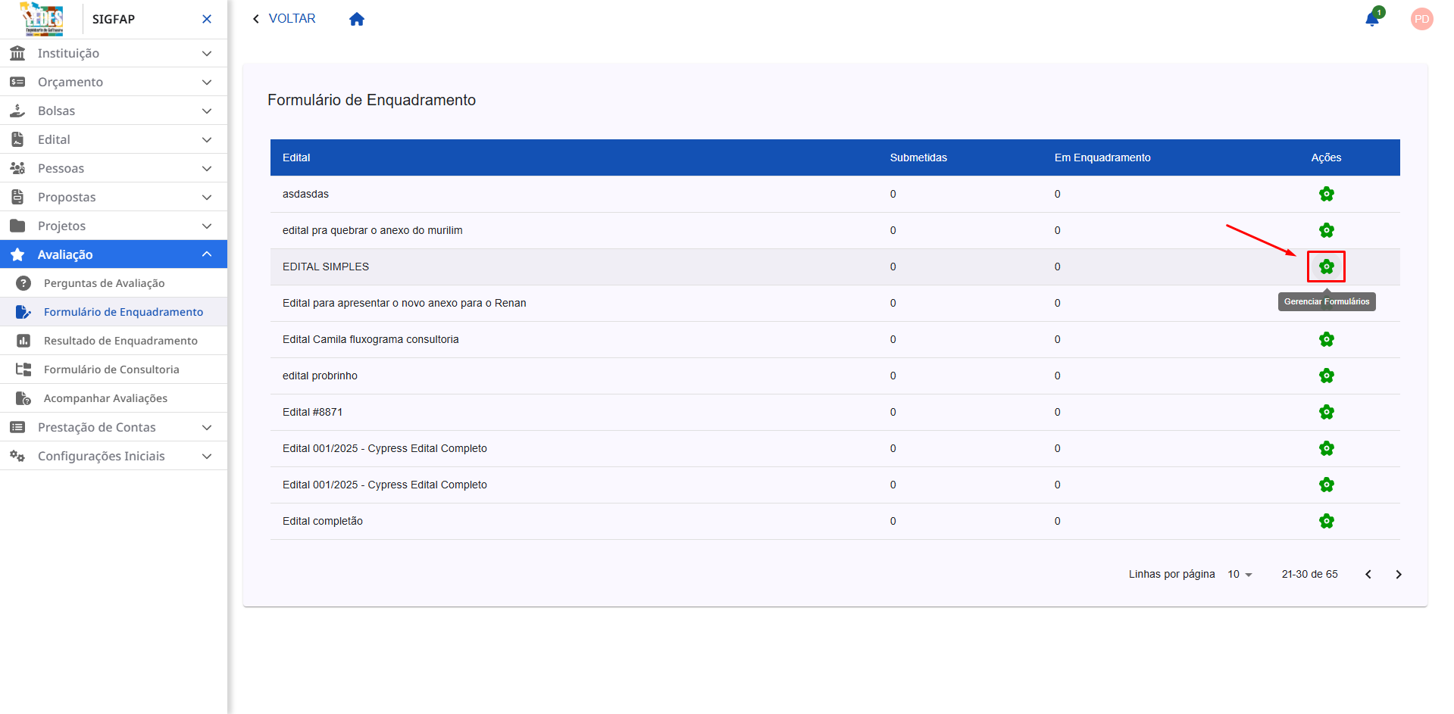Open the PD user avatar menu

coord(1421,20)
